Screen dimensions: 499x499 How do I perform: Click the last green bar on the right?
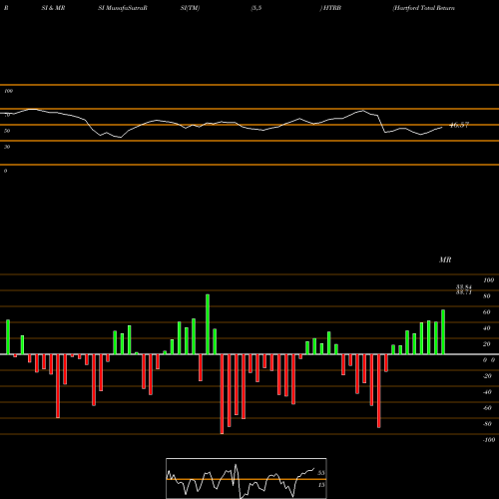pyautogui.click(x=443, y=332)
